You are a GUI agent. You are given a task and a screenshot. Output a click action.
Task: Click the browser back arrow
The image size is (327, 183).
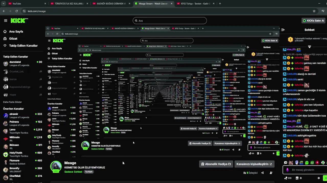coord(4,11)
